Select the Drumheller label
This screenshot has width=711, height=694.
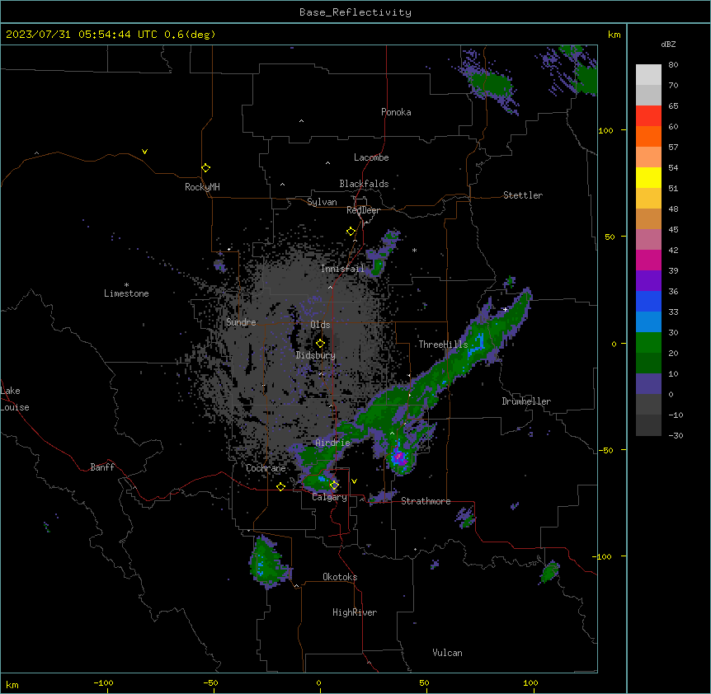526,401
